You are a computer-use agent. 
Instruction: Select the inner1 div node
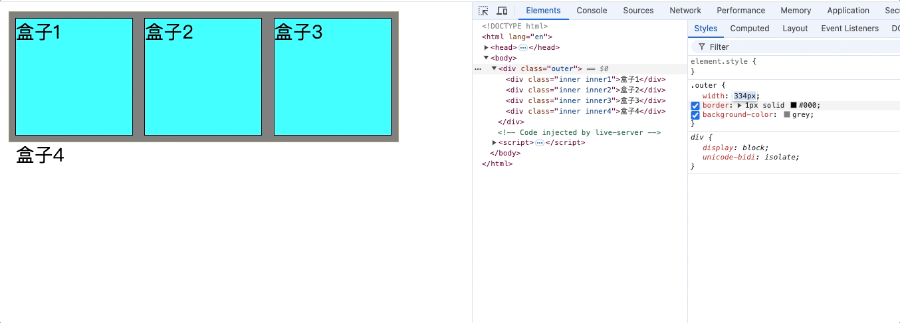(586, 79)
